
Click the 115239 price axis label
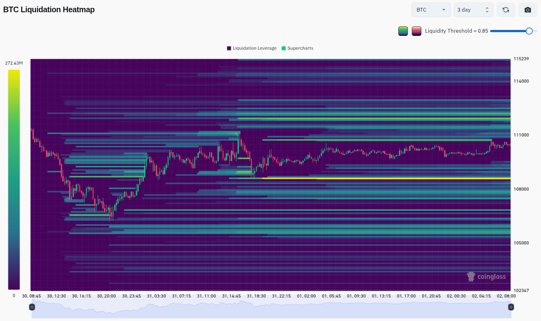coord(521,59)
